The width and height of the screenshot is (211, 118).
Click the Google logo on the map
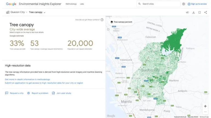coord(111,116)
